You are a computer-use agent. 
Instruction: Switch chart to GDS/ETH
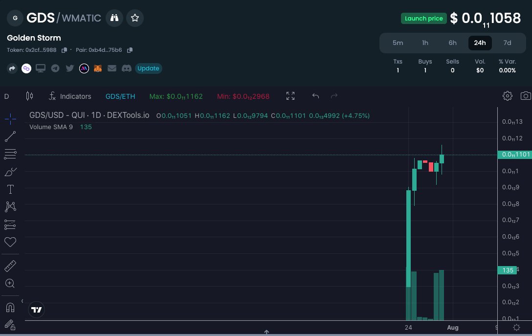[x=120, y=96]
